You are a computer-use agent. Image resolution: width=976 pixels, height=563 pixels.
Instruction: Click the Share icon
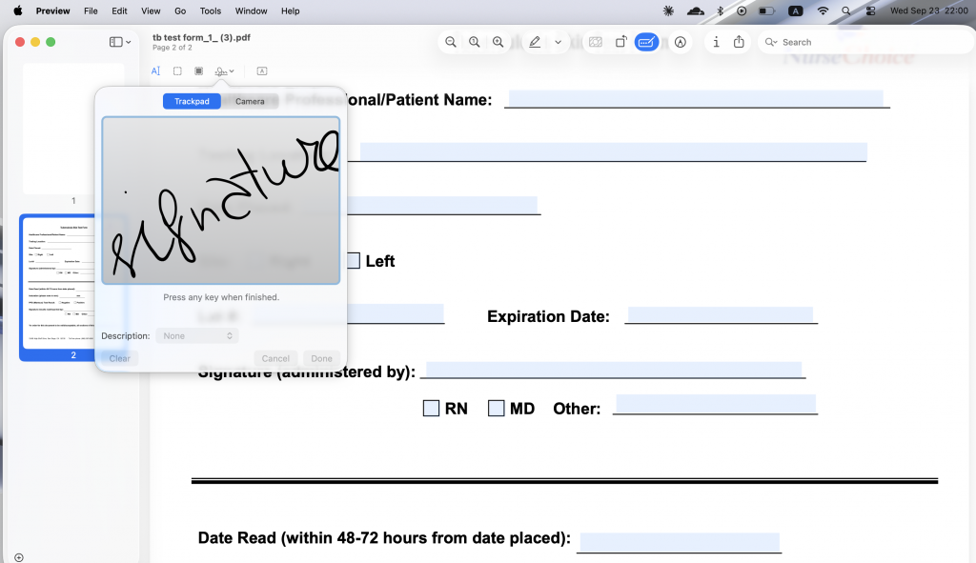coord(739,42)
